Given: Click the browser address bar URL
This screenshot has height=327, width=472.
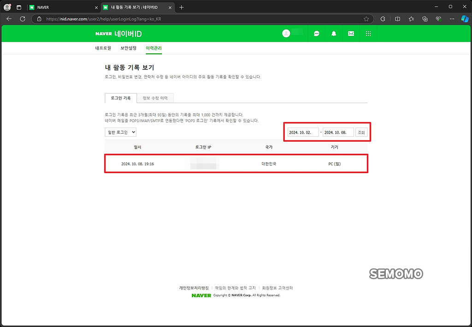Looking at the screenshot, I should coord(104,19).
